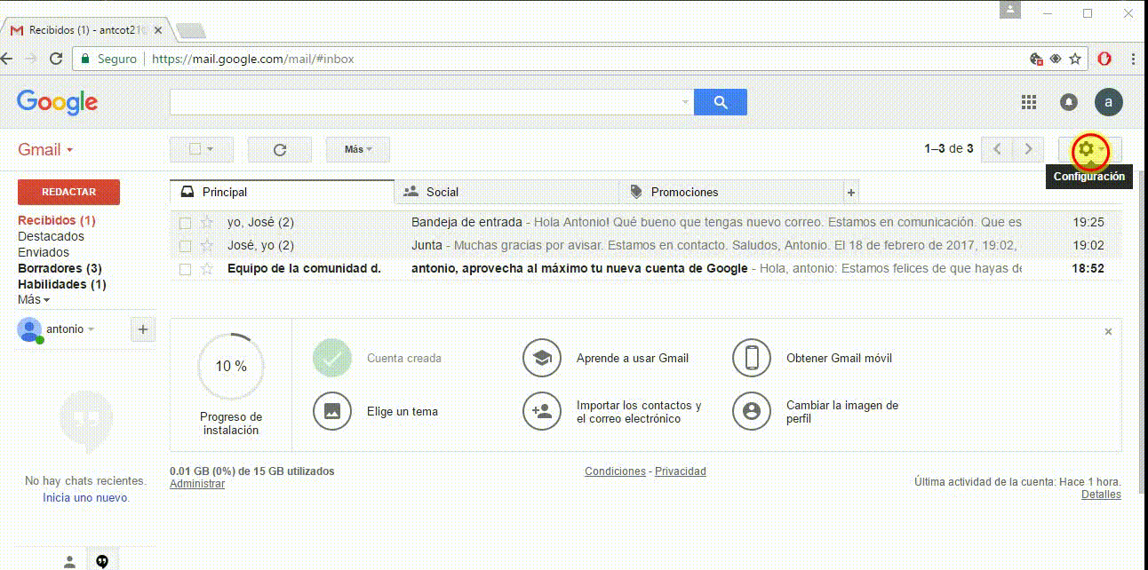
Task: Open the account avatar 'a' menu
Action: 1108,102
